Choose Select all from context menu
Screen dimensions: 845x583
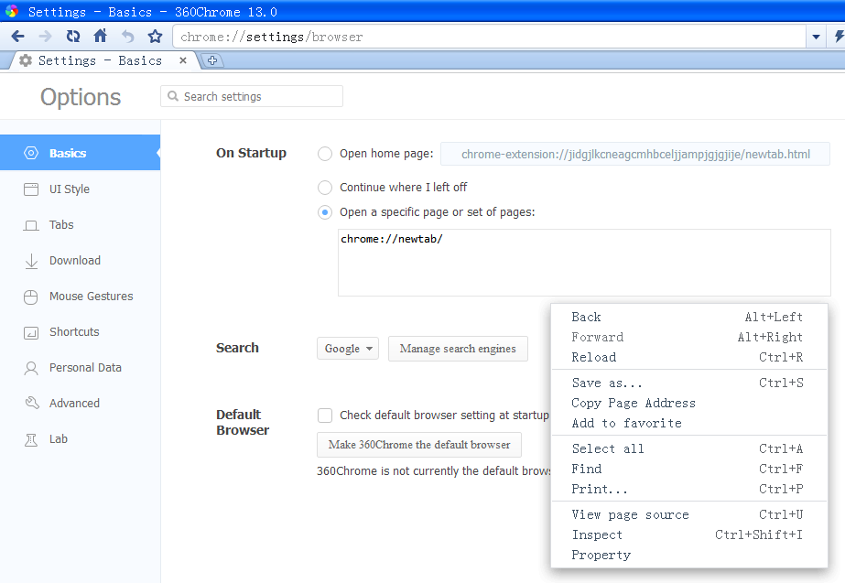(688, 448)
